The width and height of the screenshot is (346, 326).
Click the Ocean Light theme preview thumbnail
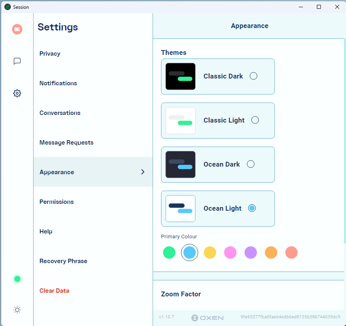pos(180,208)
